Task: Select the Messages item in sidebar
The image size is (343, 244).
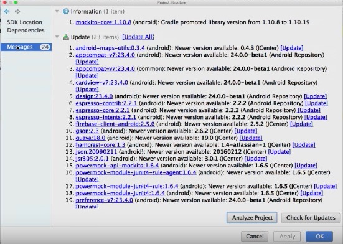Action: [26, 47]
